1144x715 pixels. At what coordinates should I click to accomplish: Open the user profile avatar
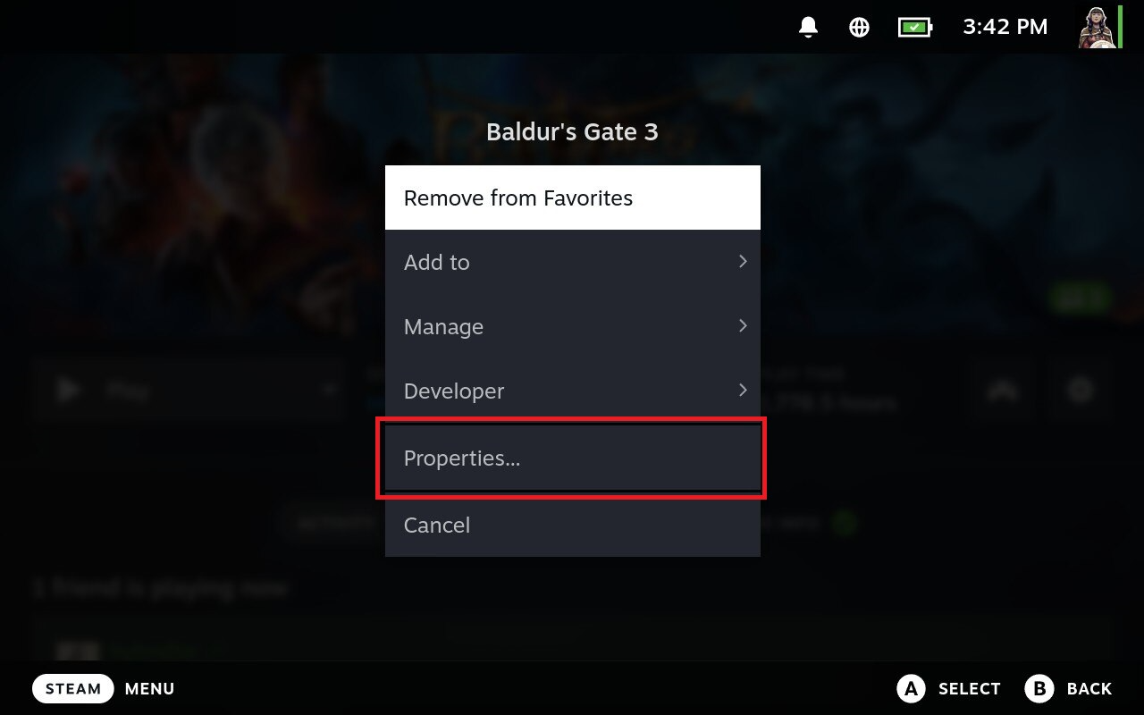(x=1097, y=27)
